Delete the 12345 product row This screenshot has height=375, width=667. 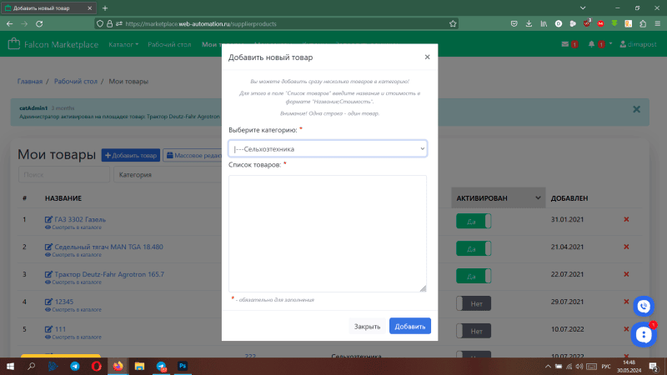[x=626, y=302]
